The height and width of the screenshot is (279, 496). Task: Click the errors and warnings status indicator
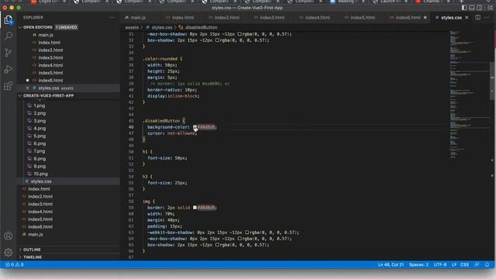(14, 265)
